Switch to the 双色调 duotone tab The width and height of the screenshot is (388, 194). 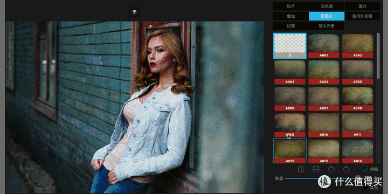[x=327, y=6]
